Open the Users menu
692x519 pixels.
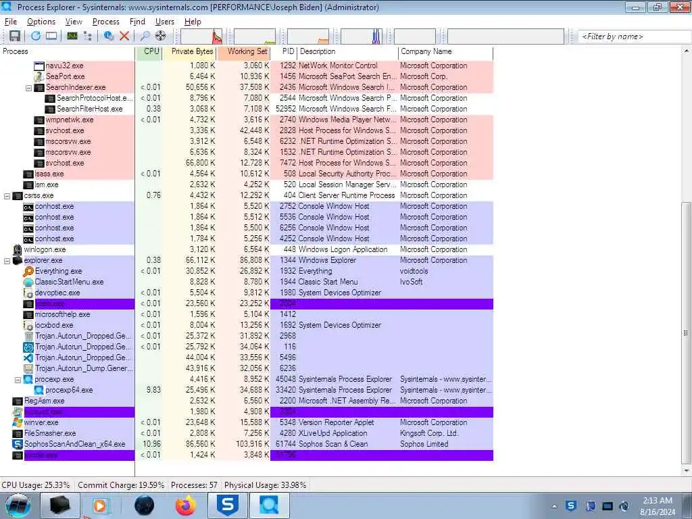(165, 22)
